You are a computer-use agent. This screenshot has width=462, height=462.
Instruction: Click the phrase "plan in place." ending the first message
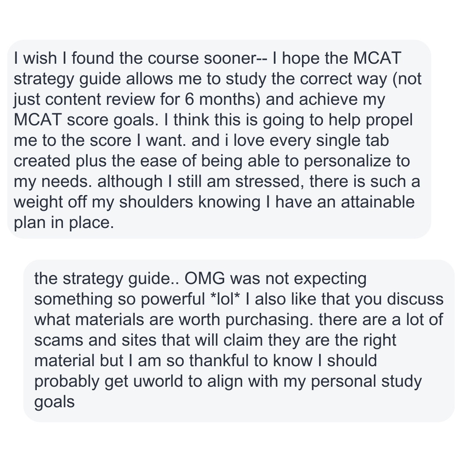tap(64, 223)
